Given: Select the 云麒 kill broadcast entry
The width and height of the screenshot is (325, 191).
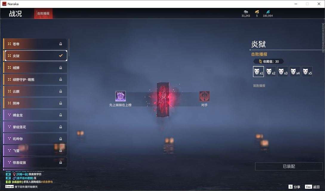Looking at the screenshot, I should click(x=35, y=91).
